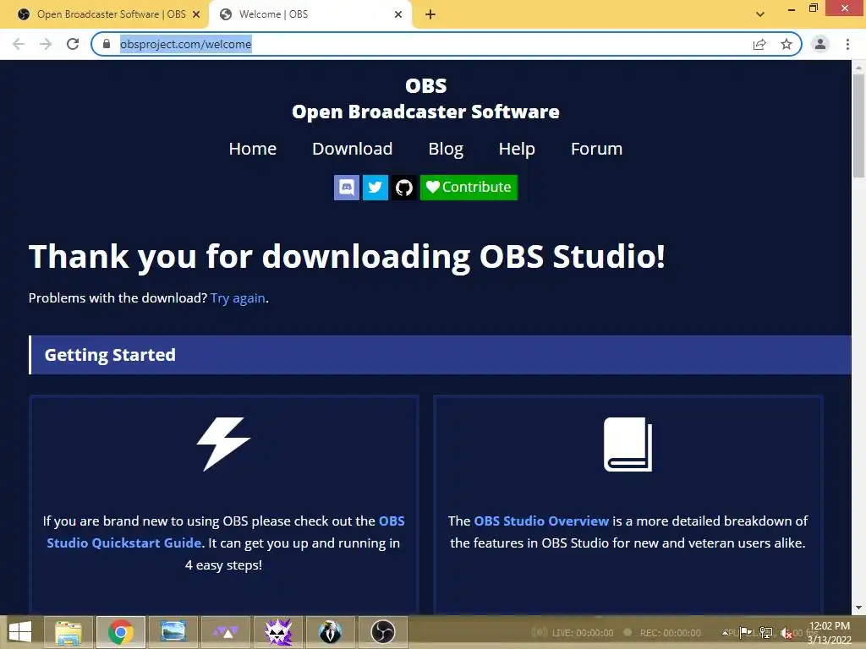Click the muted volume tray icon
Screen dimensions: 866x649
click(786, 633)
